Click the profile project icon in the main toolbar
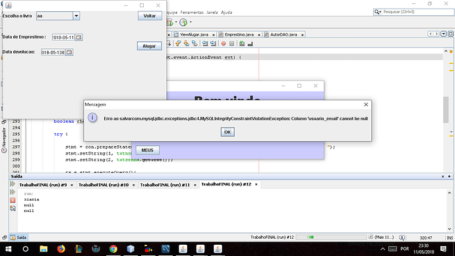This screenshot has width=455, height=256. tap(183, 22)
